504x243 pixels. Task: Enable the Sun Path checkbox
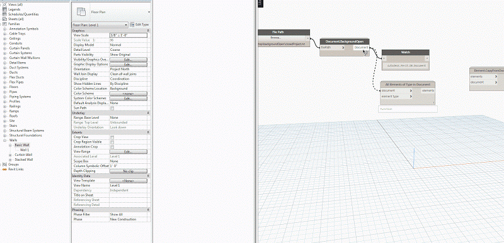(x=112, y=108)
